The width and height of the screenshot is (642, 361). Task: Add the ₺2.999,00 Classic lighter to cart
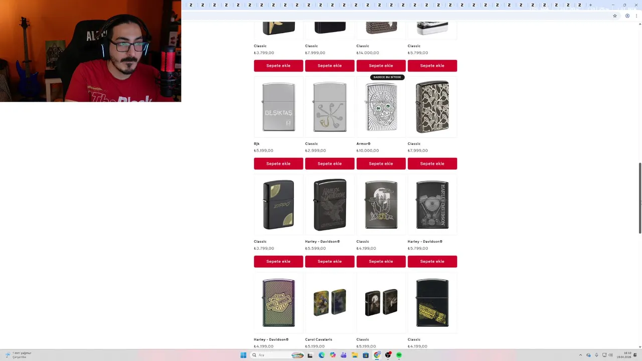click(330, 163)
